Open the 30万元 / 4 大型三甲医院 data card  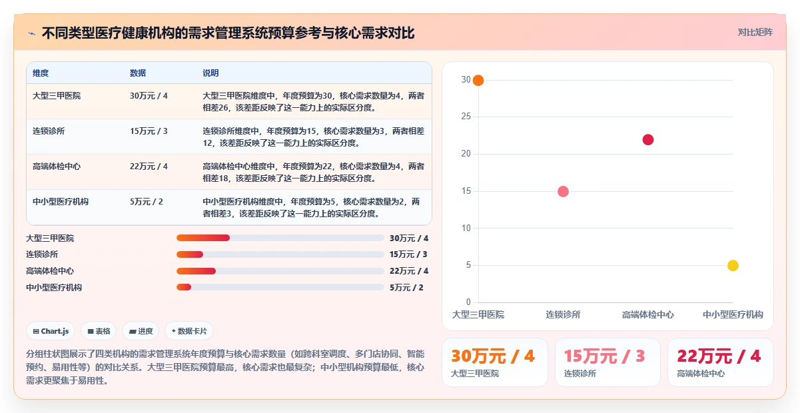pos(495,362)
